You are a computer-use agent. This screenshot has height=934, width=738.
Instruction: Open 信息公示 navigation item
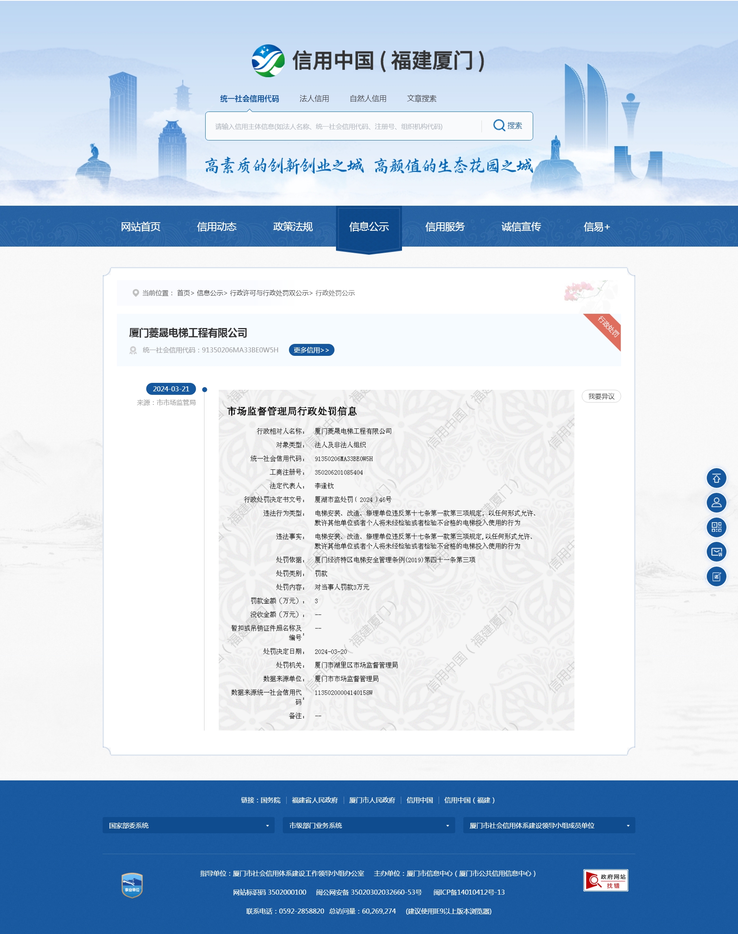click(x=368, y=227)
